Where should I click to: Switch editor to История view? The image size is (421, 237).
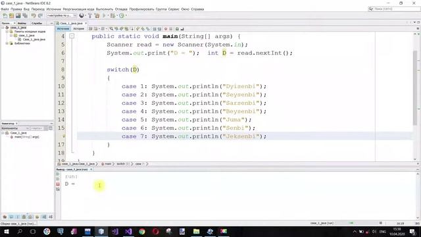click(x=79, y=29)
